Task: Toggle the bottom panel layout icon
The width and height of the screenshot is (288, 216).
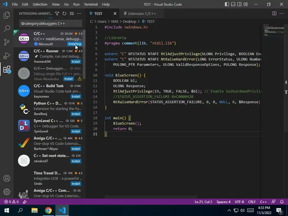Action: [233, 4]
